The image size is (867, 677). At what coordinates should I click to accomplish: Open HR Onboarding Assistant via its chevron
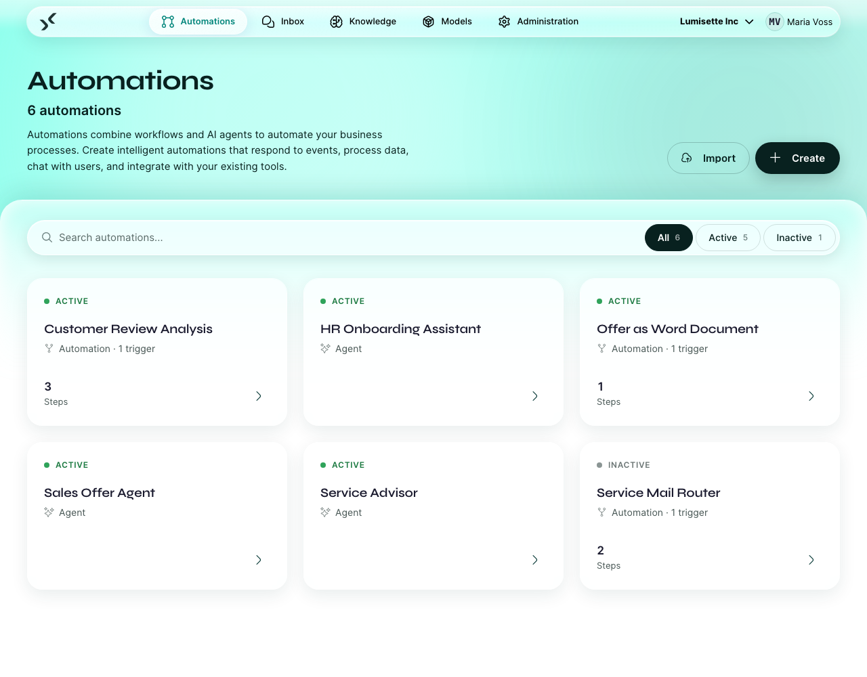point(535,396)
